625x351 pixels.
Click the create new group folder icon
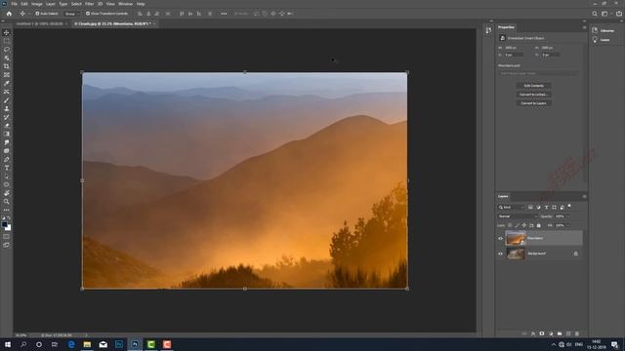560,333
